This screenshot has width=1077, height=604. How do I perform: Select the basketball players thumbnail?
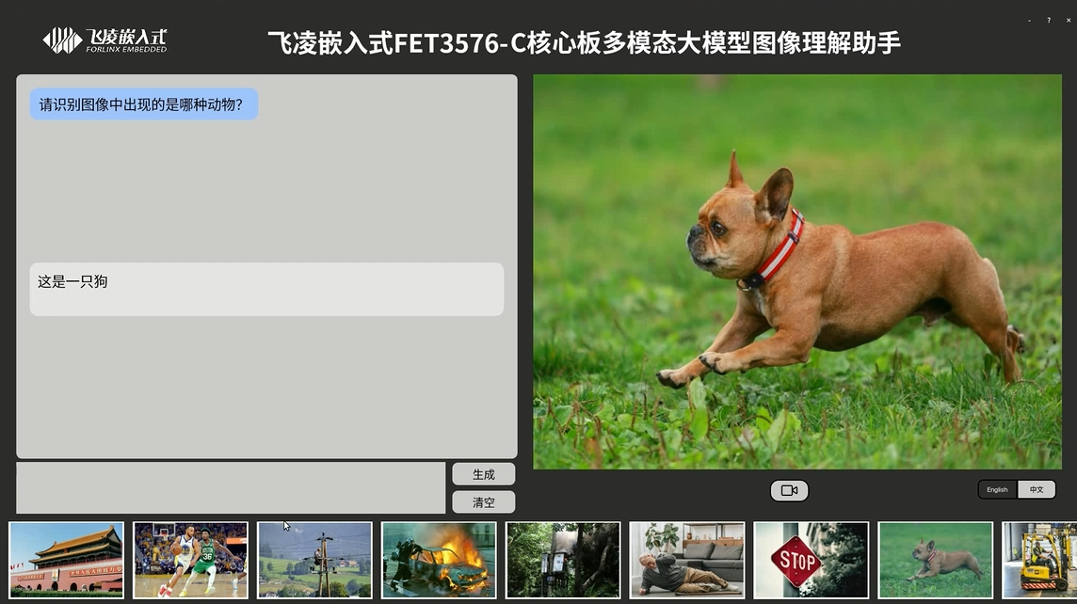pos(190,560)
